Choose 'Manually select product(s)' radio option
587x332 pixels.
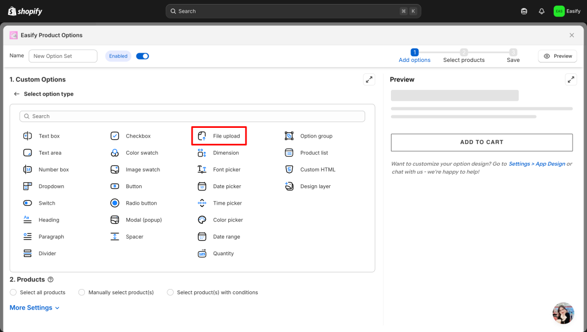(82, 292)
